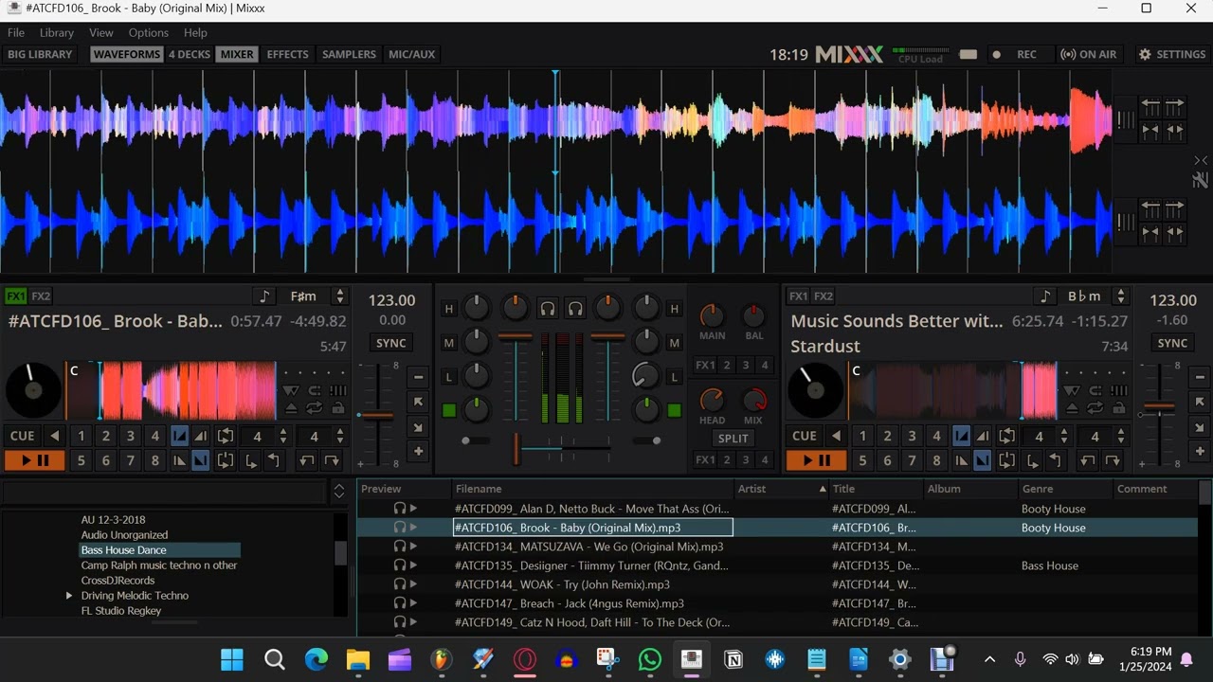The height and width of the screenshot is (682, 1213).
Task: Adjust loop size stepper on Brook - Baby deck
Action: 283,436
